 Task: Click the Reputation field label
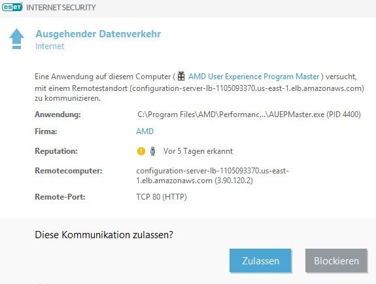tap(56, 151)
